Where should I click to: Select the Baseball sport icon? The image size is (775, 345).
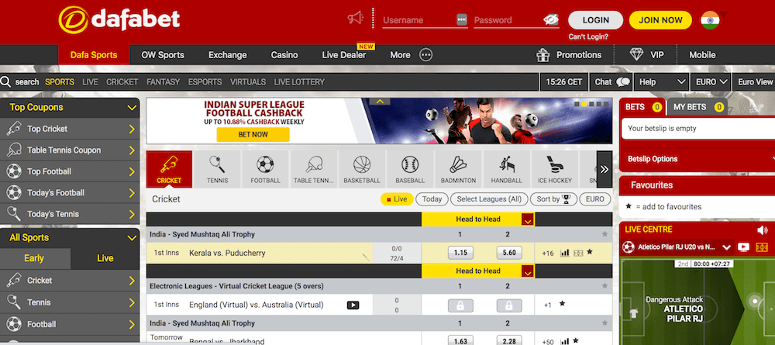click(x=410, y=169)
